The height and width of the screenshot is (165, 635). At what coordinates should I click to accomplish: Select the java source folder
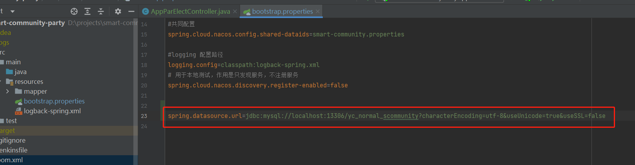click(x=20, y=72)
